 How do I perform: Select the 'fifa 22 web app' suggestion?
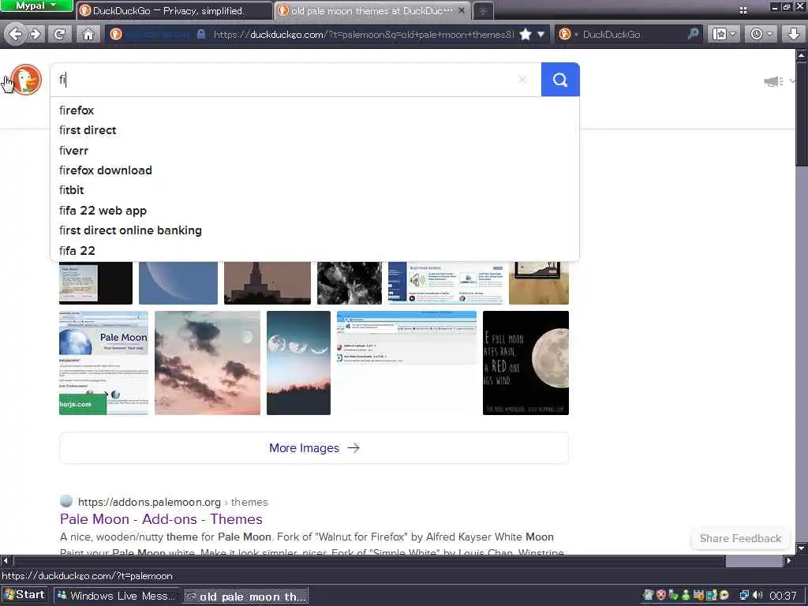click(314, 210)
